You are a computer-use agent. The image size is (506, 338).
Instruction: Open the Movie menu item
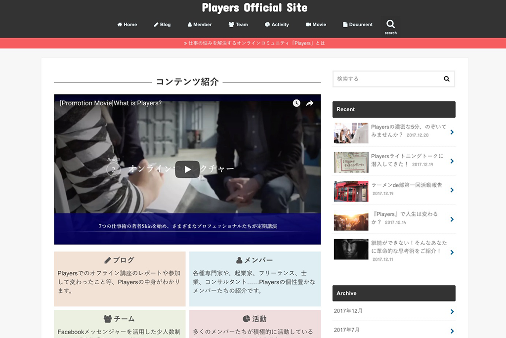coord(316,25)
